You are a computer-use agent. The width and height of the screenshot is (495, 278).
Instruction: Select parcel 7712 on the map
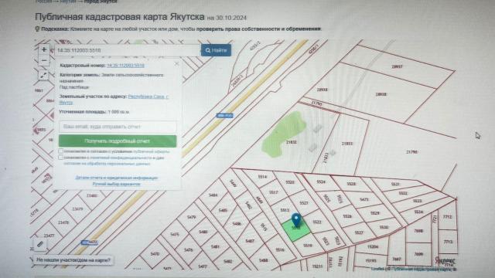[447, 217]
